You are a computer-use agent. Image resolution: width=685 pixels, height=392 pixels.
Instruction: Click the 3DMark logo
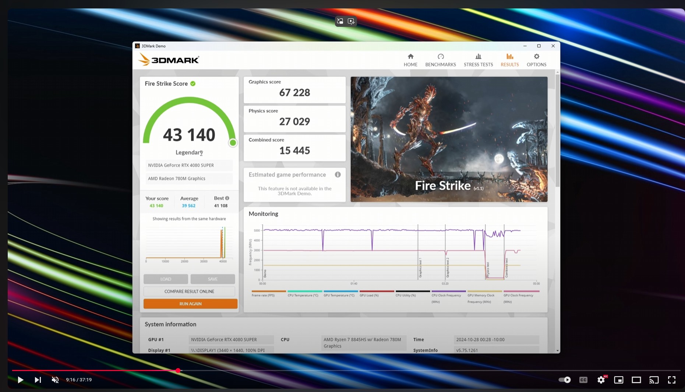169,60
